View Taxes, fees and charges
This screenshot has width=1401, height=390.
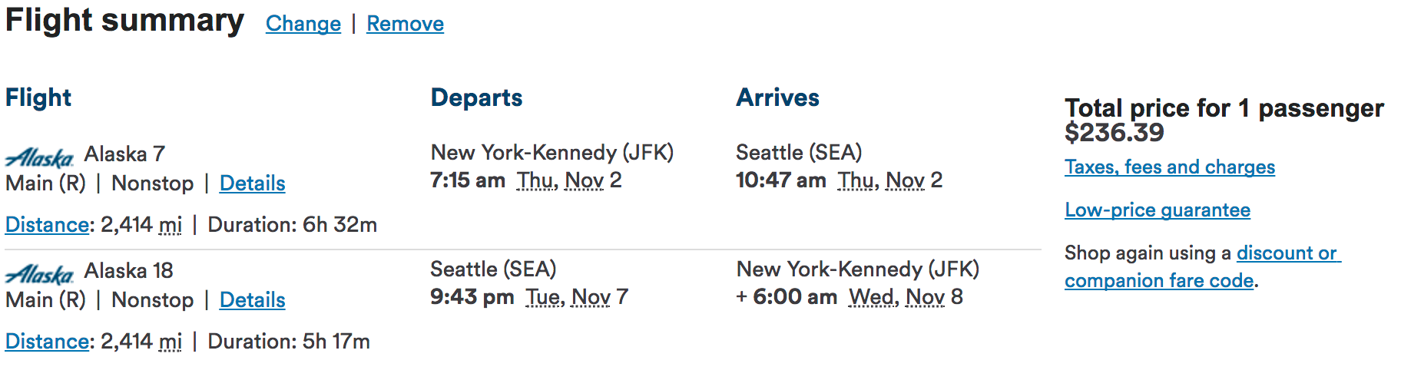pos(1169,167)
